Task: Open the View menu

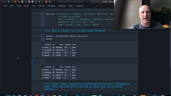Action: [x=19, y=6]
